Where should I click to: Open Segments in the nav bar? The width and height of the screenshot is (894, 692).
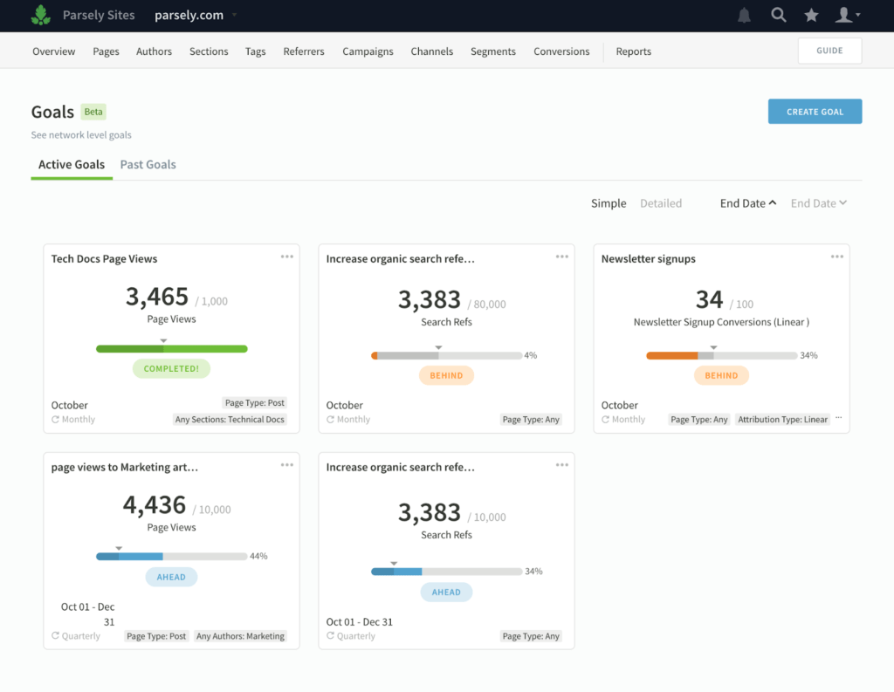point(493,51)
